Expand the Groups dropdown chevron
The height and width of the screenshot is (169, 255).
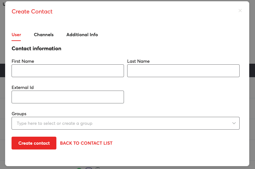tap(234, 123)
